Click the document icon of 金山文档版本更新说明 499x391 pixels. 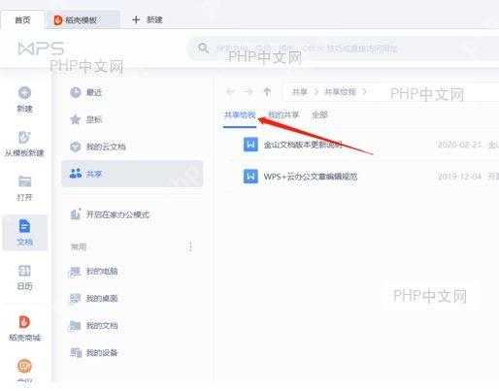(x=250, y=145)
